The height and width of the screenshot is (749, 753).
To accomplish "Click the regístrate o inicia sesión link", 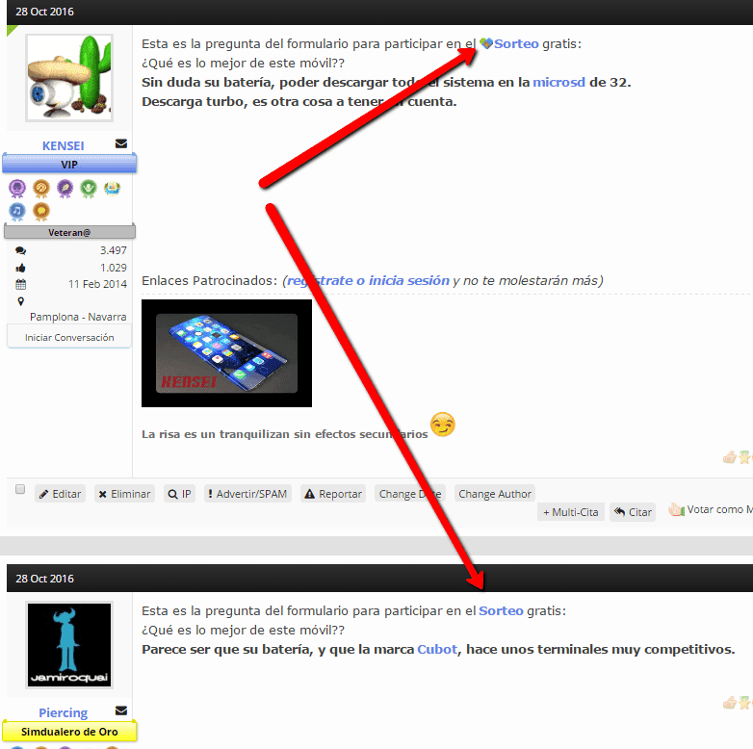I will (x=369, y=280).
